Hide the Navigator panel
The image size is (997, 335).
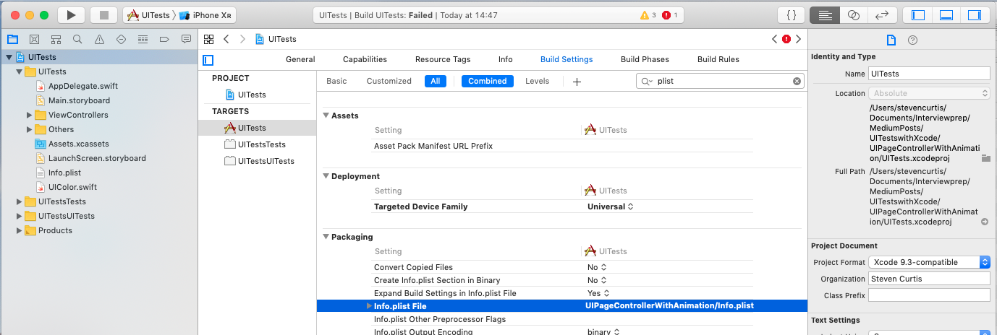(919, 15)
